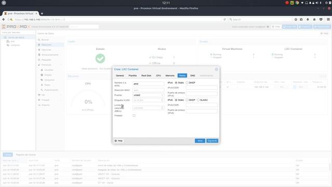The width and height of the screenshot is (332, 187).
Task: Open Firewall in the datacenter menu
Action: point(45,100)
